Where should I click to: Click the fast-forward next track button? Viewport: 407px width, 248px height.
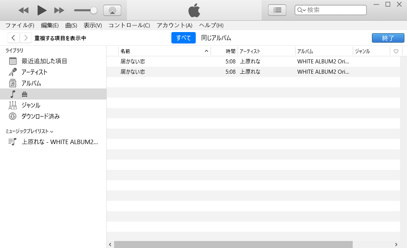point(59,10)
